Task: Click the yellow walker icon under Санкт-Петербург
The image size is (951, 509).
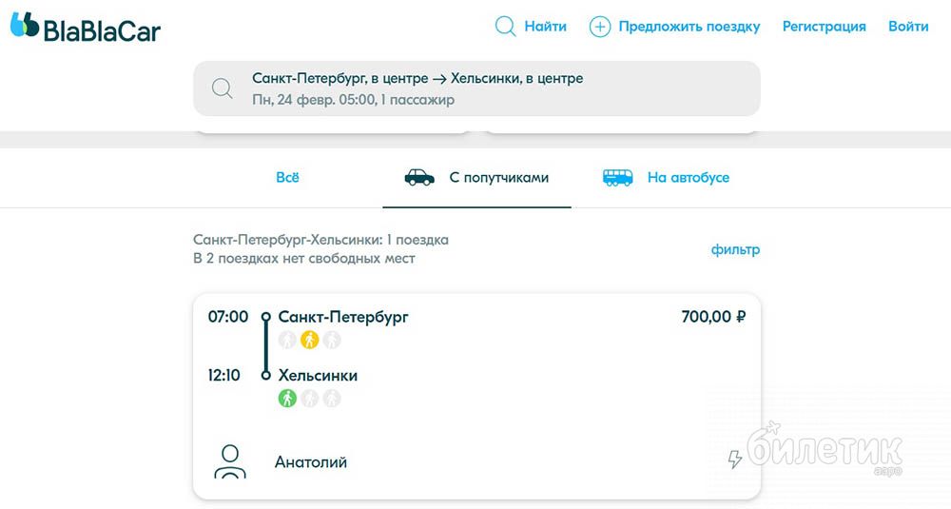Action: click(309, 340)
